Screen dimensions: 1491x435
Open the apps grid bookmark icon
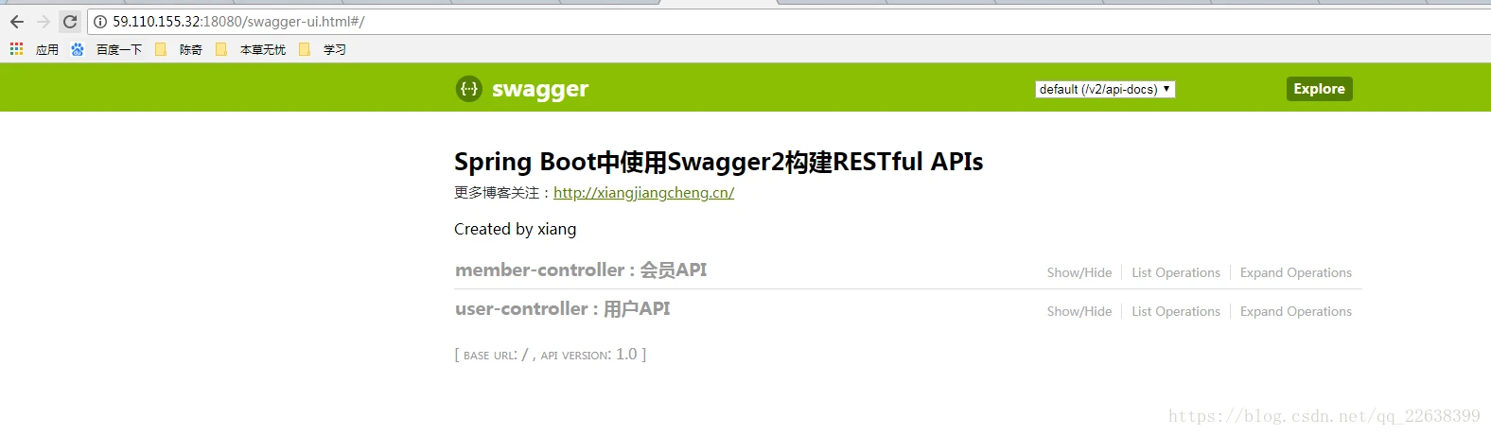16,48
